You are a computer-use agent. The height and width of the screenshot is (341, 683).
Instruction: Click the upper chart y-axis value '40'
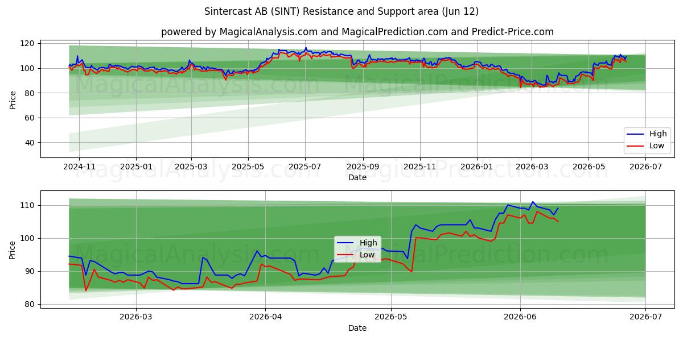(31, 143)
